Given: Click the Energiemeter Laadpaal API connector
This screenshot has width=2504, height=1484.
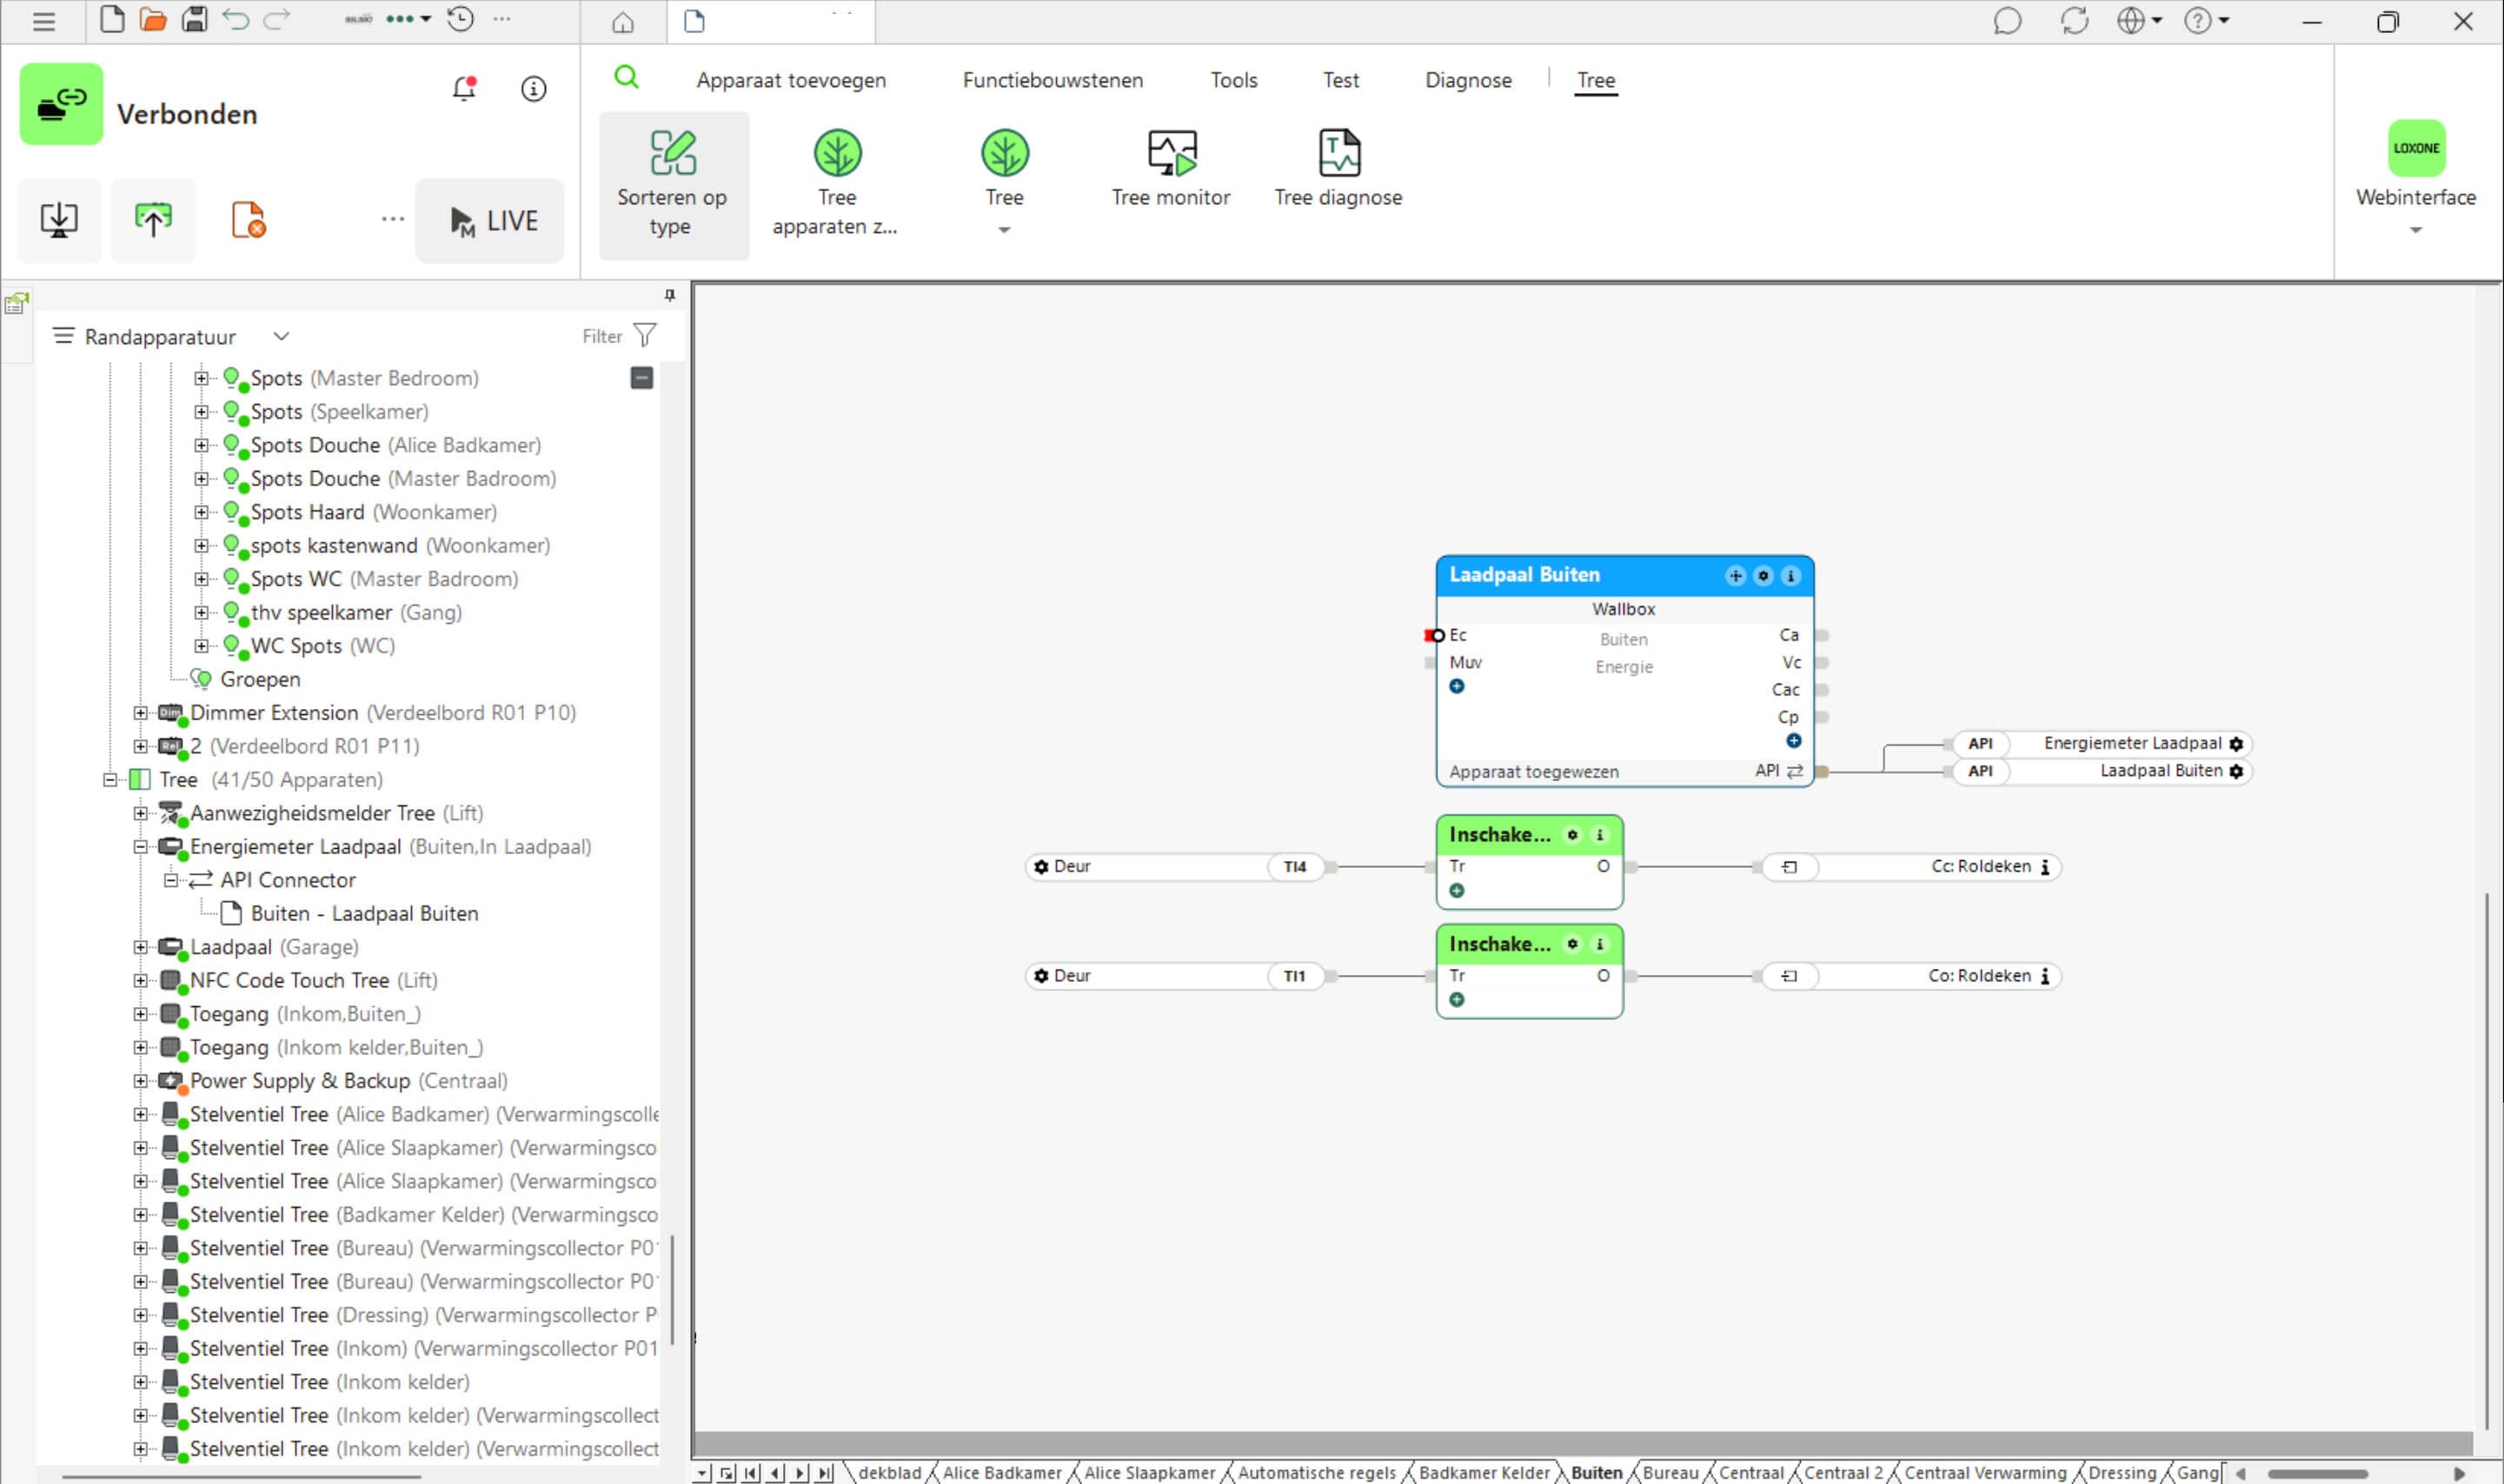Looking at the screenshot, I should tap(2102, 744).
